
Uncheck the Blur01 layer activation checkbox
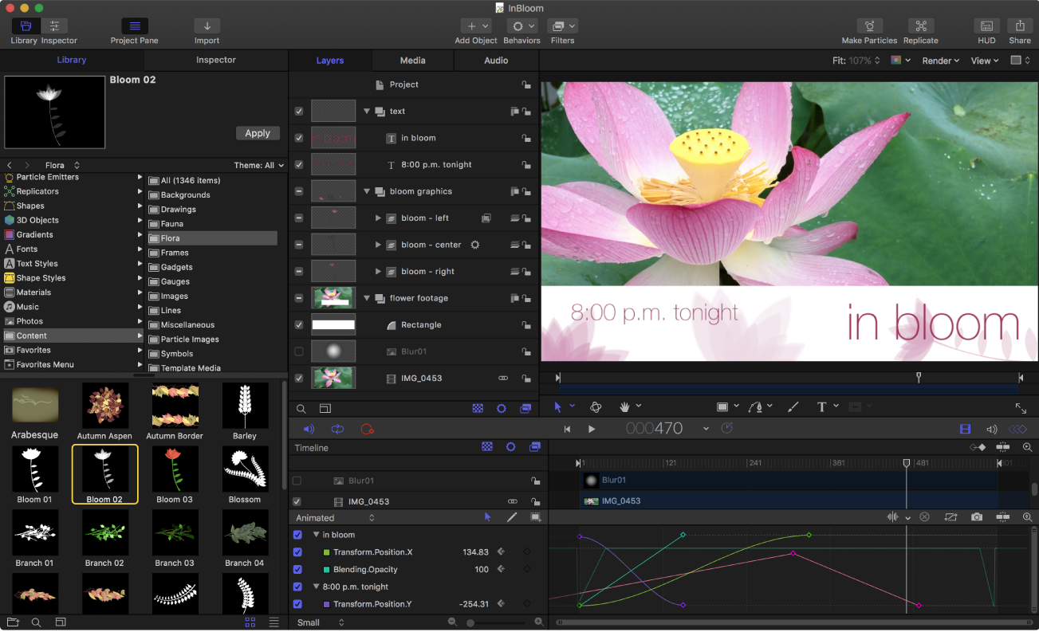point(298,351)
